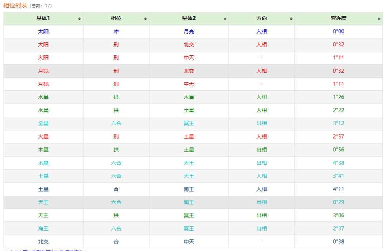Click the 星体1 header label
The image size is (386, 251).
click(x=43, y=18)
